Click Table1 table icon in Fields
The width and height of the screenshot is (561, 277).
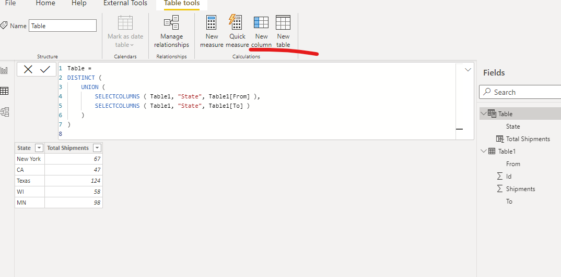492,151
